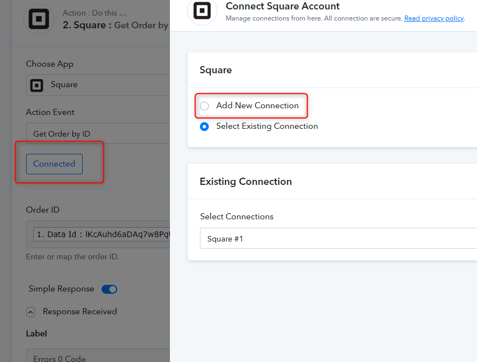Click the Existing Connection section heading
Screen dimensions: 477x362
click(245, 182)
